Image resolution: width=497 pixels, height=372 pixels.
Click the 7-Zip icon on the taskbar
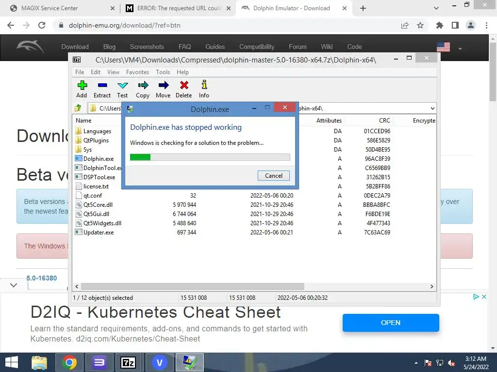[128, 362]
